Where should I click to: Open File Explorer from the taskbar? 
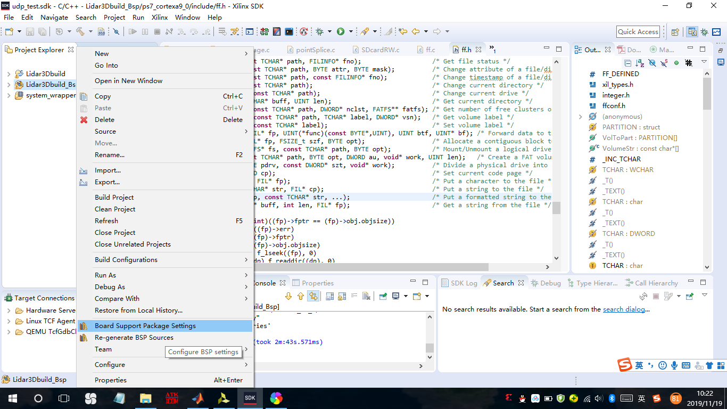tap(145, 398)
